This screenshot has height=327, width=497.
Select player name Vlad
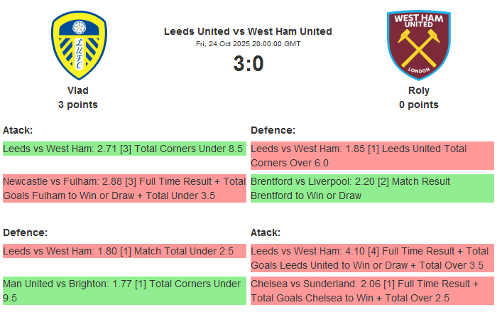(78, 90)
